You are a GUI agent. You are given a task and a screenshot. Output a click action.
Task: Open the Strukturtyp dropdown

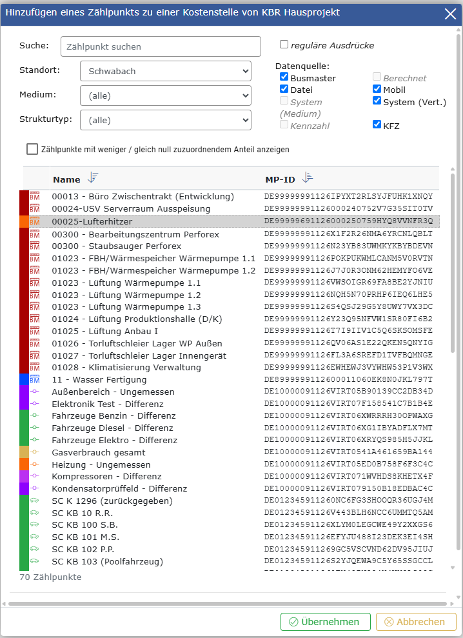click(165, 119)
